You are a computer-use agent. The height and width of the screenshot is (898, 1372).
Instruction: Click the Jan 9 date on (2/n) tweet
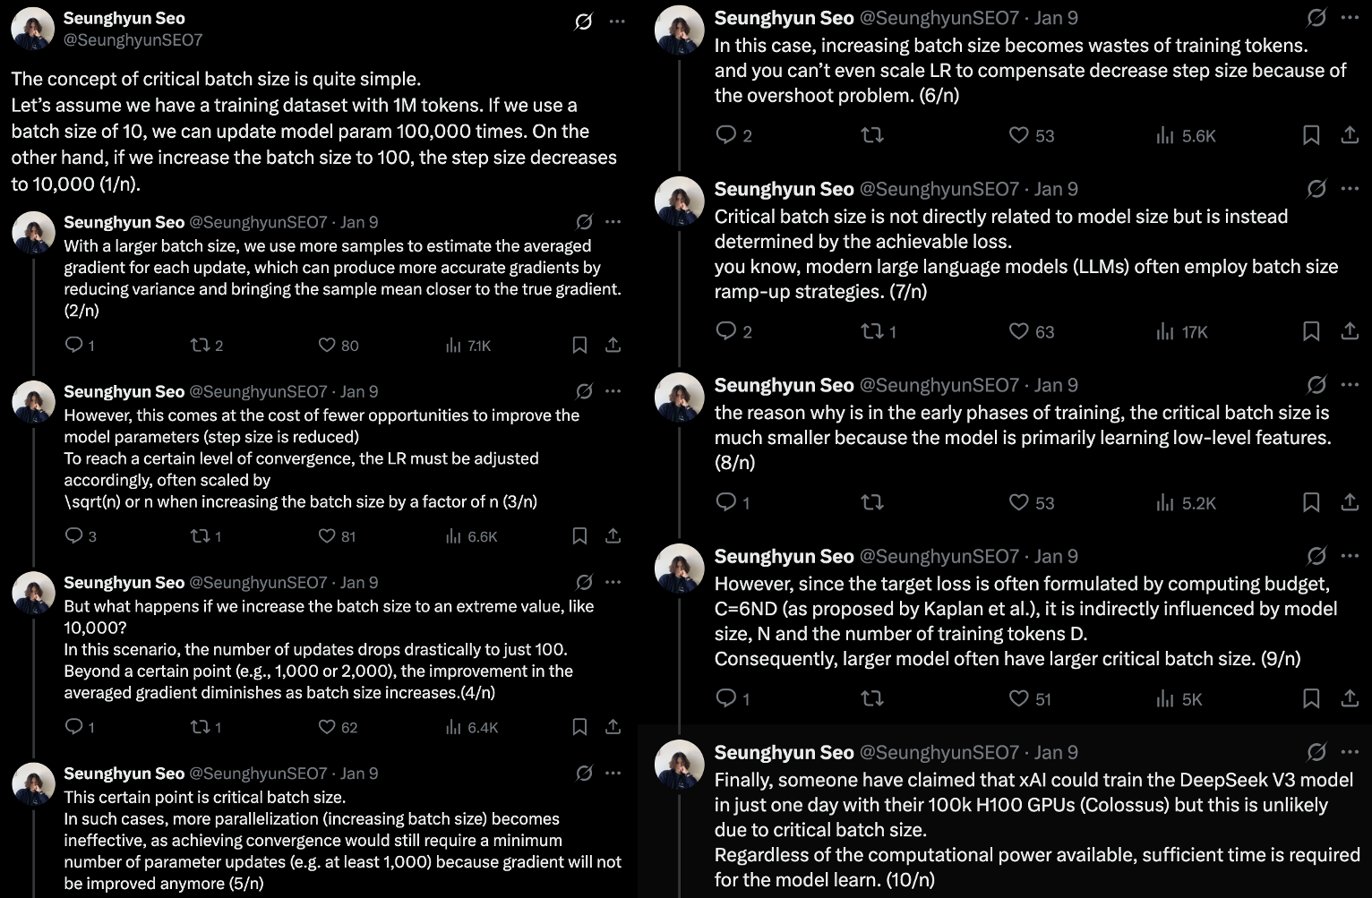359,222
